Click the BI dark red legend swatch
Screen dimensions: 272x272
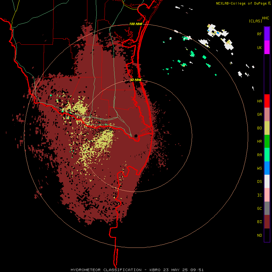click(x=267, y=222)
